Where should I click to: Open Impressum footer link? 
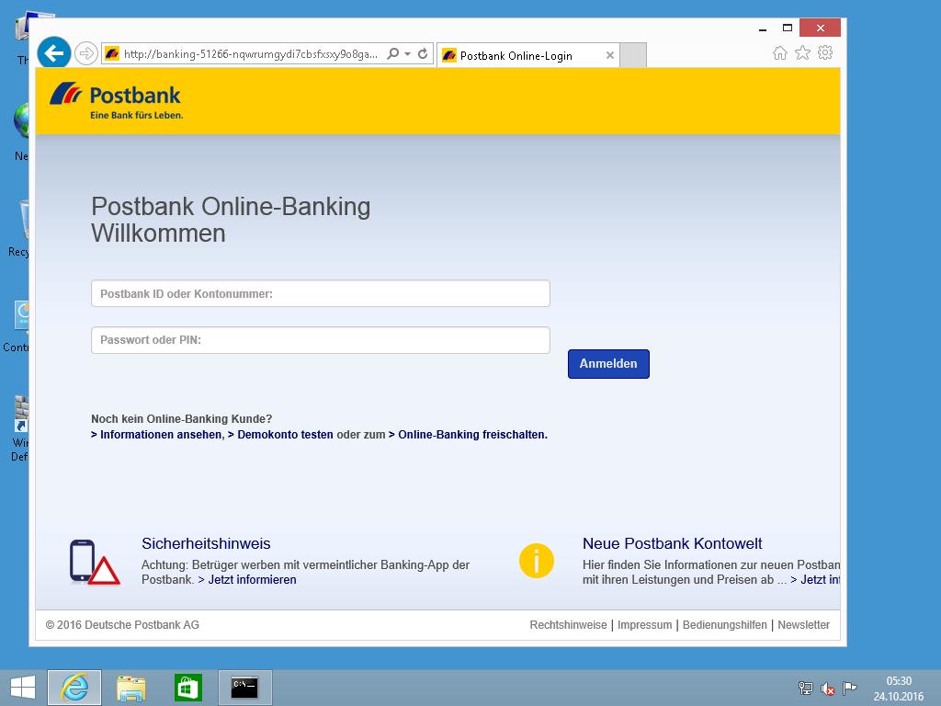[644, 625]
